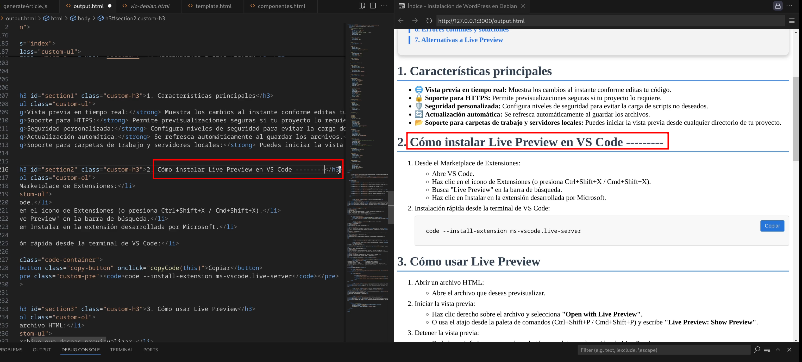Open More Actions in preview group
This screenshot has width=802, height=362.
pyautogui.click(x=789, y=6)
